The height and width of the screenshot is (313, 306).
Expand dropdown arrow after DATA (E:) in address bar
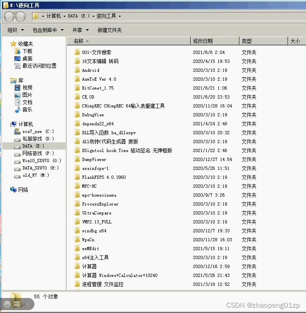pyautogui.click(x=93, y=16)
